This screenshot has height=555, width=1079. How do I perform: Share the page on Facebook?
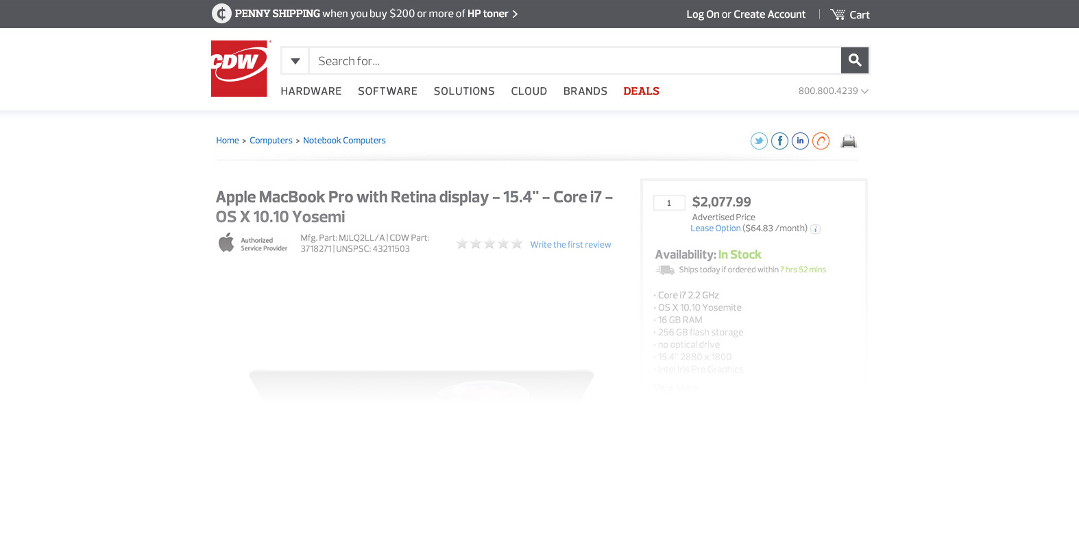[779, 141]
